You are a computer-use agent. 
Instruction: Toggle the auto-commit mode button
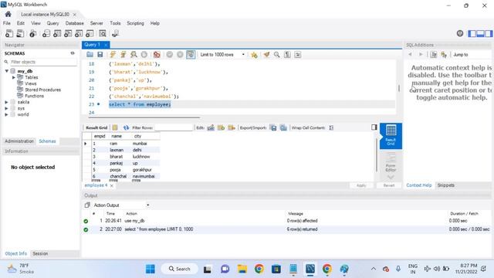point(191,55)
